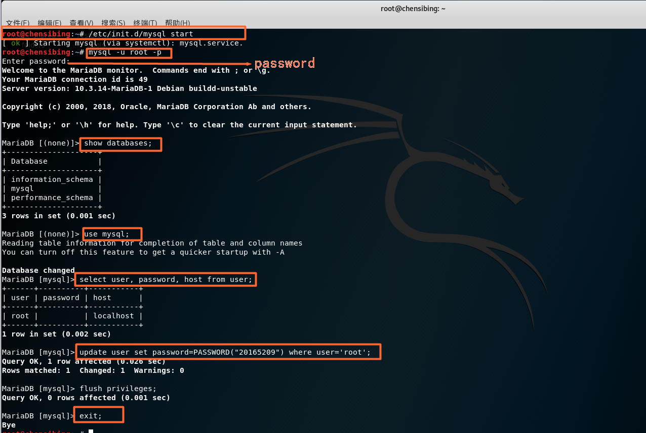Click 'You can turn off this feature' line
This screenshot has width=646, height=433.
pyautogui.click(x=143, y=252)
